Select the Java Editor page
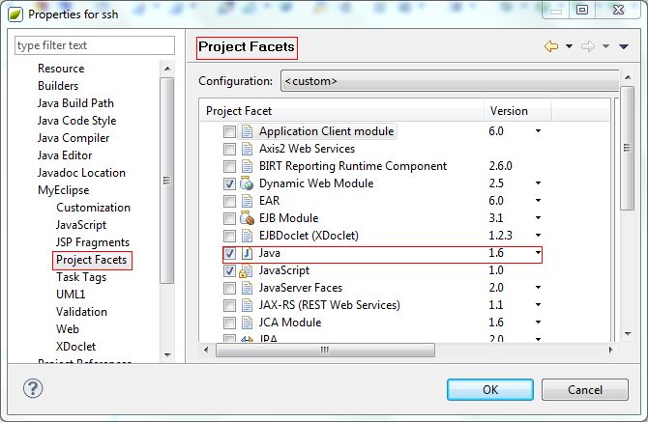 pyautogui.click(x=65, y=155)
